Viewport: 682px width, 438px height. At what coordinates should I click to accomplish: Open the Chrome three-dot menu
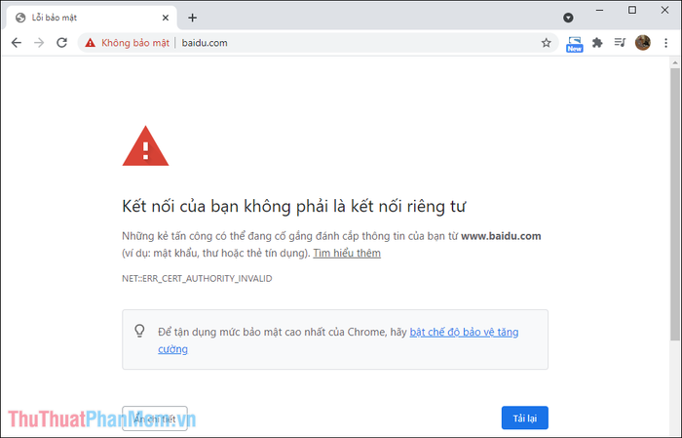(665, 43)
